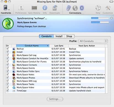Open the Help toolbar icon
Screen dimensions: 114x107
pos(98,8)
